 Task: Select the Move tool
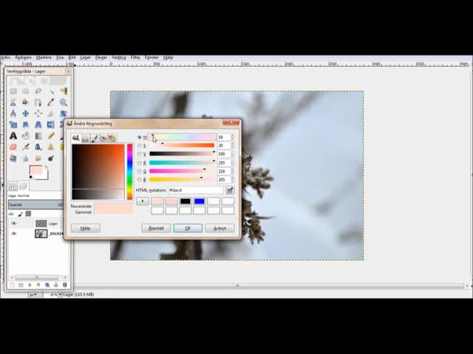pos(26,114)
